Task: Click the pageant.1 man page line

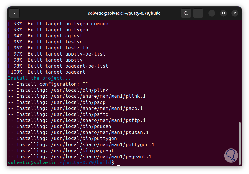Action: (80, 156)
